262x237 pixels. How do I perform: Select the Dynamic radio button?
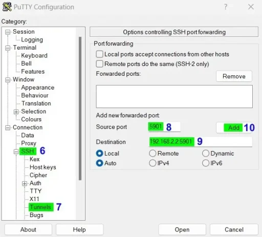coord(206,153)
